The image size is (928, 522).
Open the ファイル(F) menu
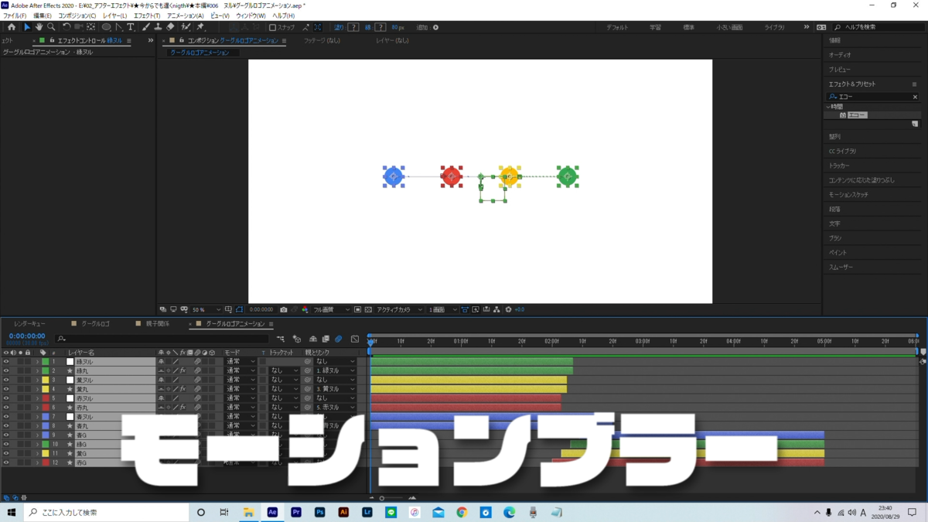15,15
